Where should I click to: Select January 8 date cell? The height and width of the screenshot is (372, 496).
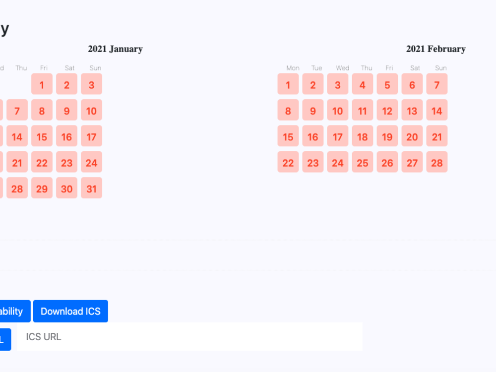pos(42,110)
